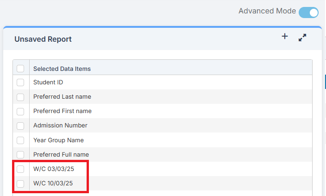
Task: Toggle Advanced Mode switch off
Action: (x=308, y=12)
